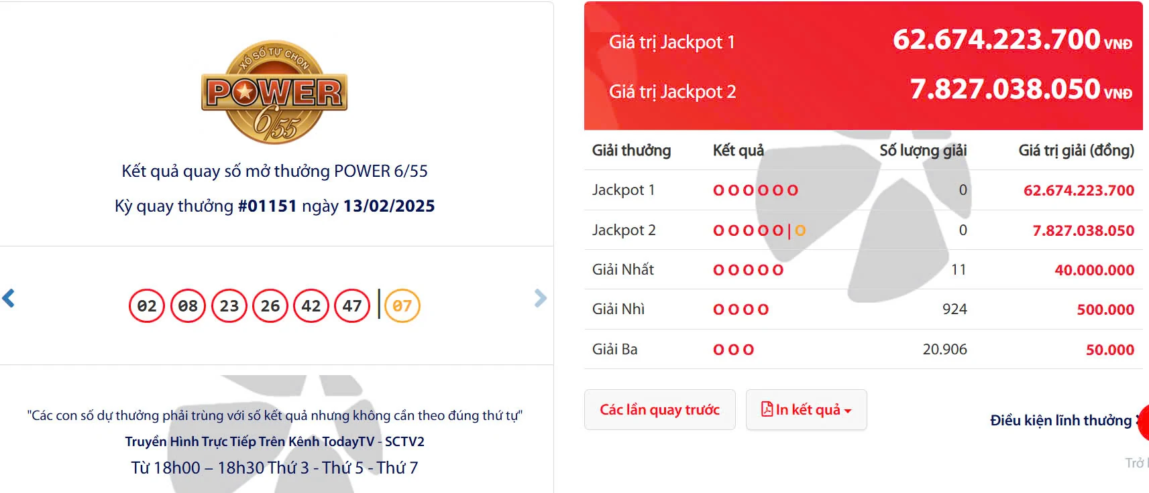Select the number ball 47

coord(351,305)
